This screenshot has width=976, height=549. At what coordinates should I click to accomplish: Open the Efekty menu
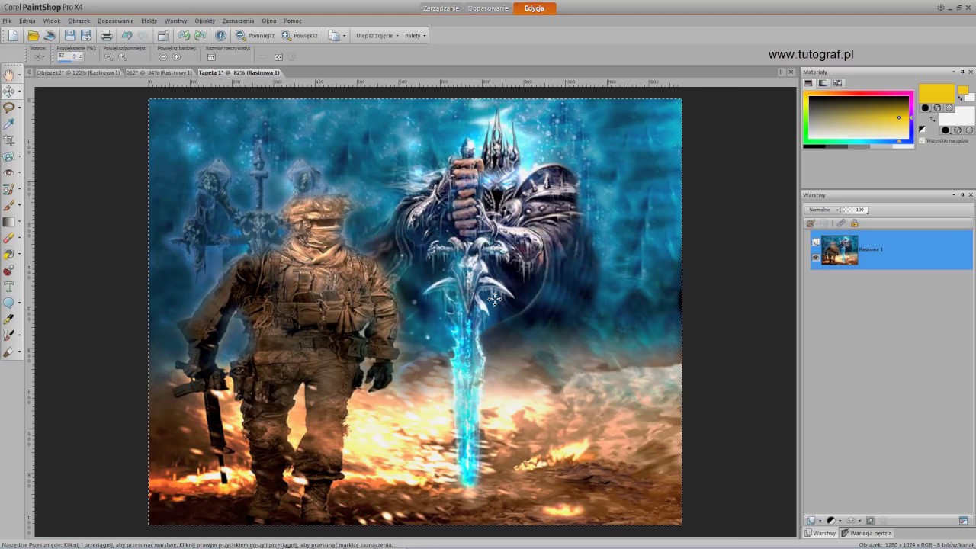pyautogui.click(x=149, y=21)
